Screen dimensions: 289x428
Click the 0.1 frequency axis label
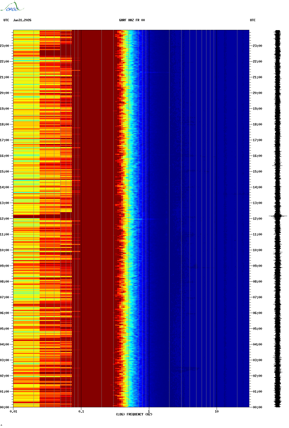point(81,411)
